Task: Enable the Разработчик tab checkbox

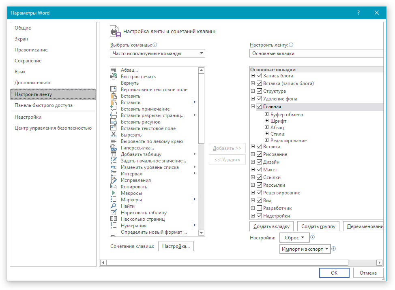Action: tap(260, 208)
